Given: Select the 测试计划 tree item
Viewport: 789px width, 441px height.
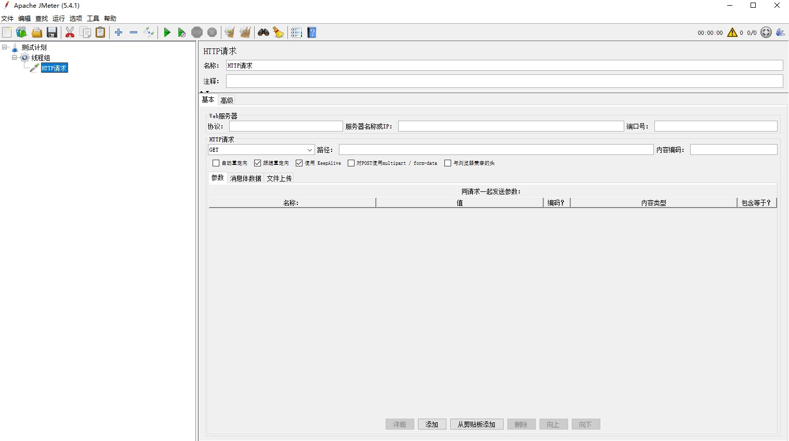Looking at the screenshot, I should click(34, 47).
